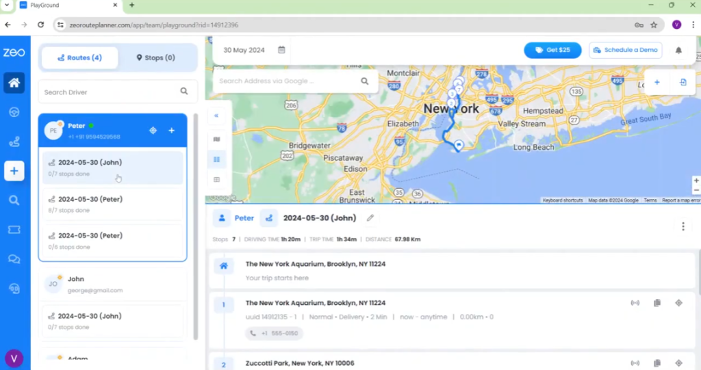Click the broadcast signal icon for stop 1
701x370 pixels.
click(x=635, y=303)
